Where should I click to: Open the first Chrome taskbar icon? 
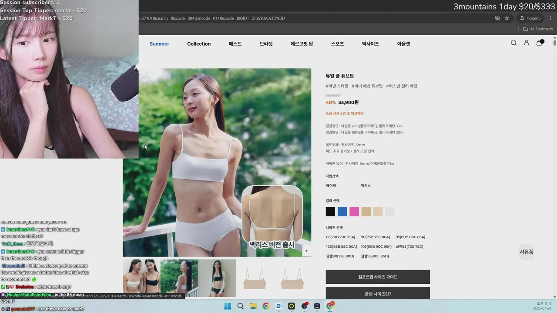click(266, 306)
